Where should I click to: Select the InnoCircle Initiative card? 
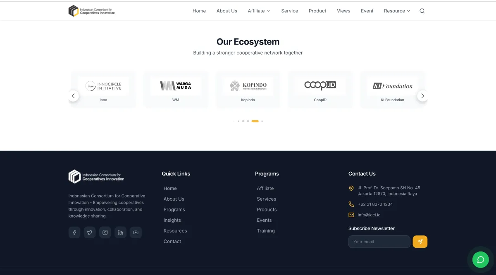pos(103,90)
